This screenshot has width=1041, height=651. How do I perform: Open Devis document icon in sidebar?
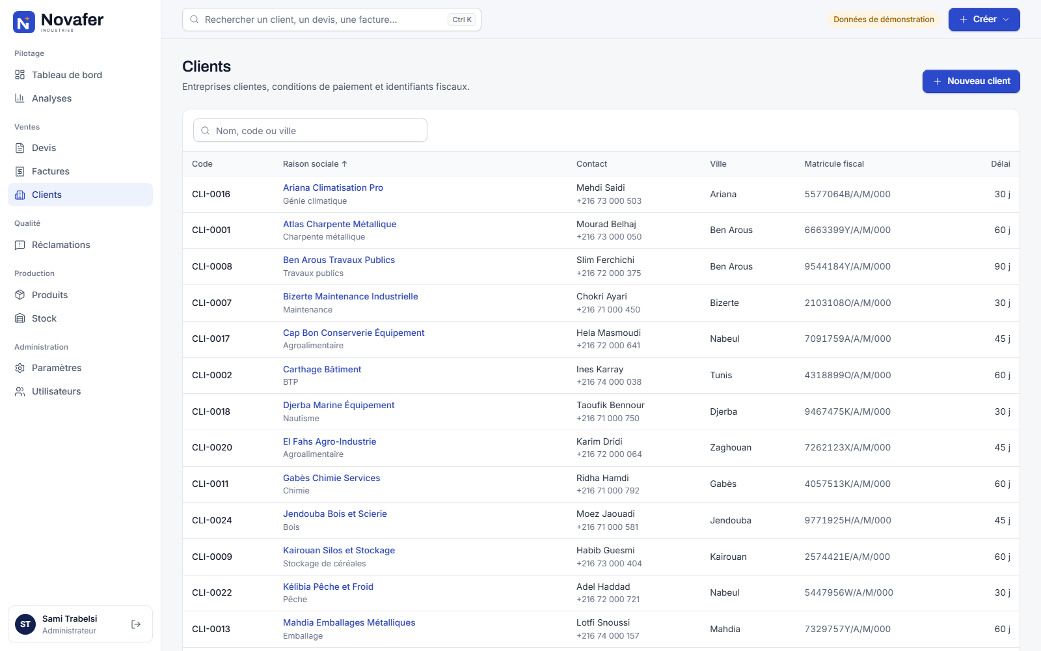pos(20,148)
